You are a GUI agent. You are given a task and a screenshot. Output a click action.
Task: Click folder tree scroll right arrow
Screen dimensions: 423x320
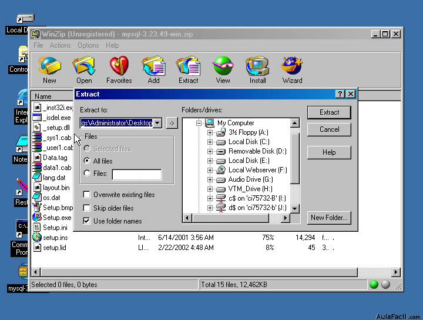(x=286, y=218)
